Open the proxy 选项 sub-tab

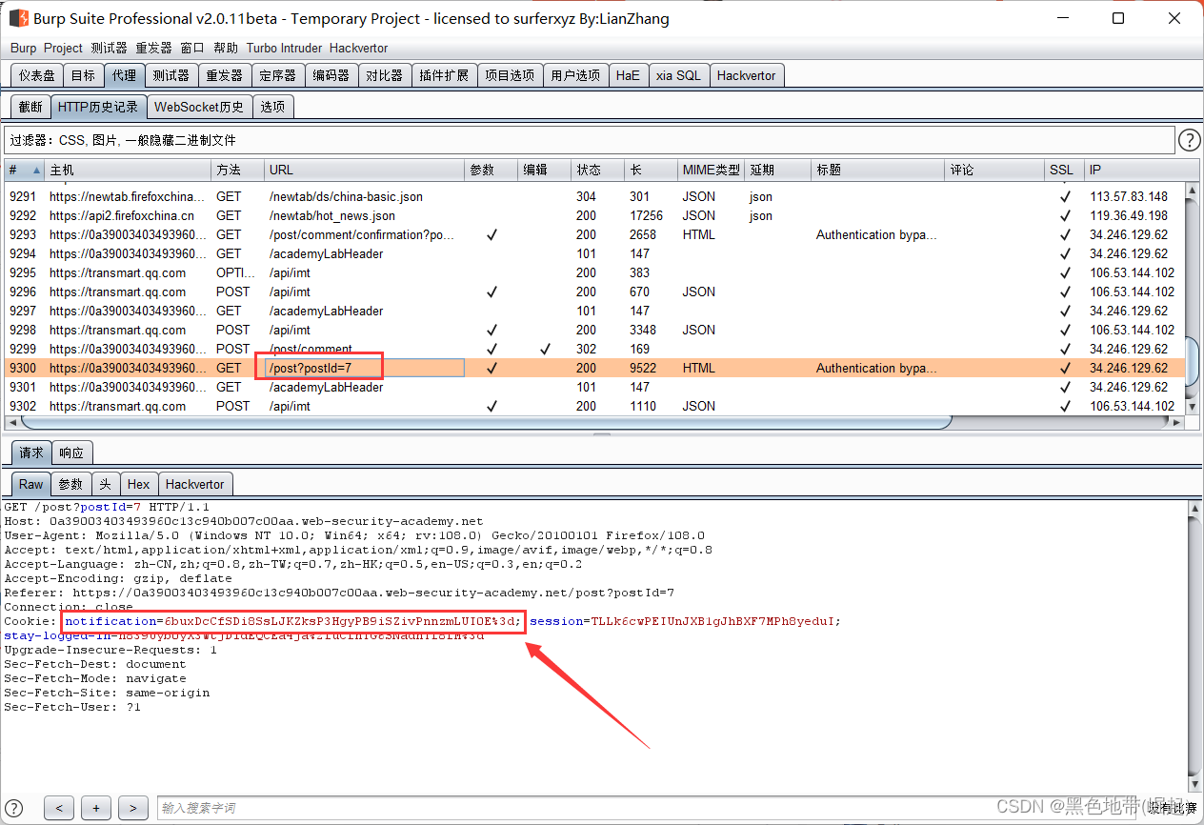(x=272, y=107)
